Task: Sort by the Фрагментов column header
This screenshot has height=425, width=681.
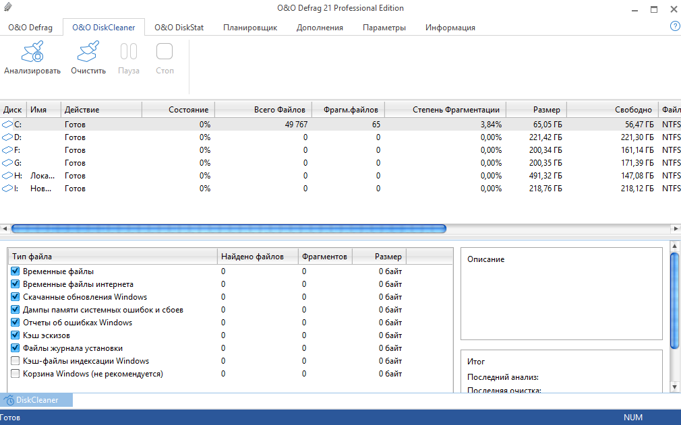Action: click(325, 257)
